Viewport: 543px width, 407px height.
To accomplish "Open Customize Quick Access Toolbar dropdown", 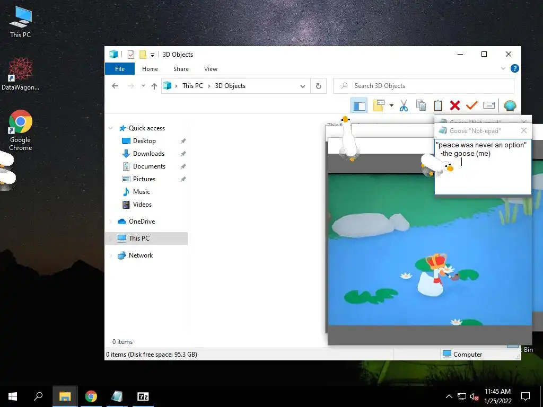I will (x=152, y=55).
